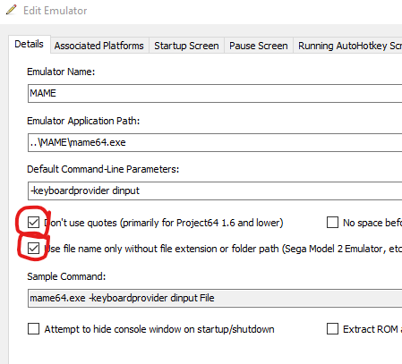Uncheck the Don't use quotes checkbox
Viewport: 402px width, 364px height.
(33, 223)
